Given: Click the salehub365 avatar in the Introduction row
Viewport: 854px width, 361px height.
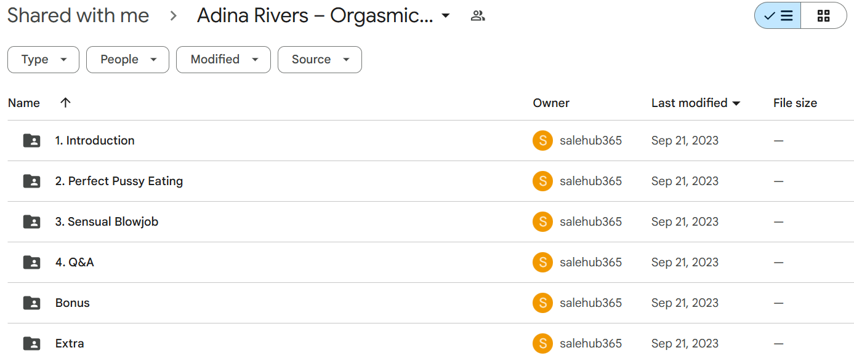Looking at the screenshot, I should 542,141.
